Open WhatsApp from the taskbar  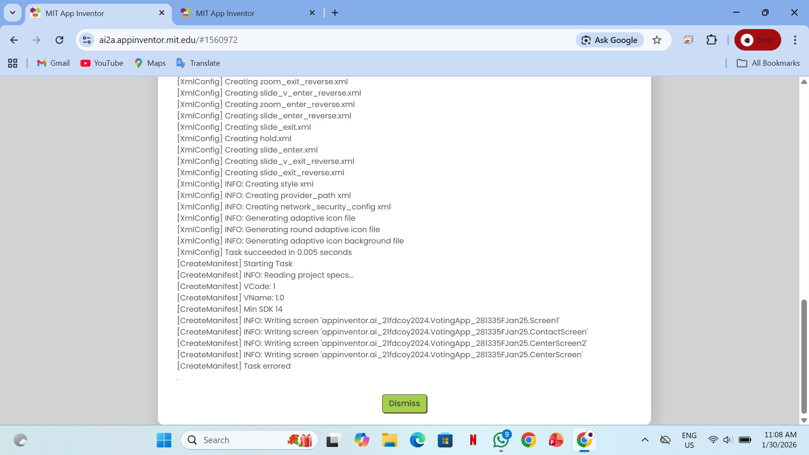pyautogui.click(x=501, y=440)
